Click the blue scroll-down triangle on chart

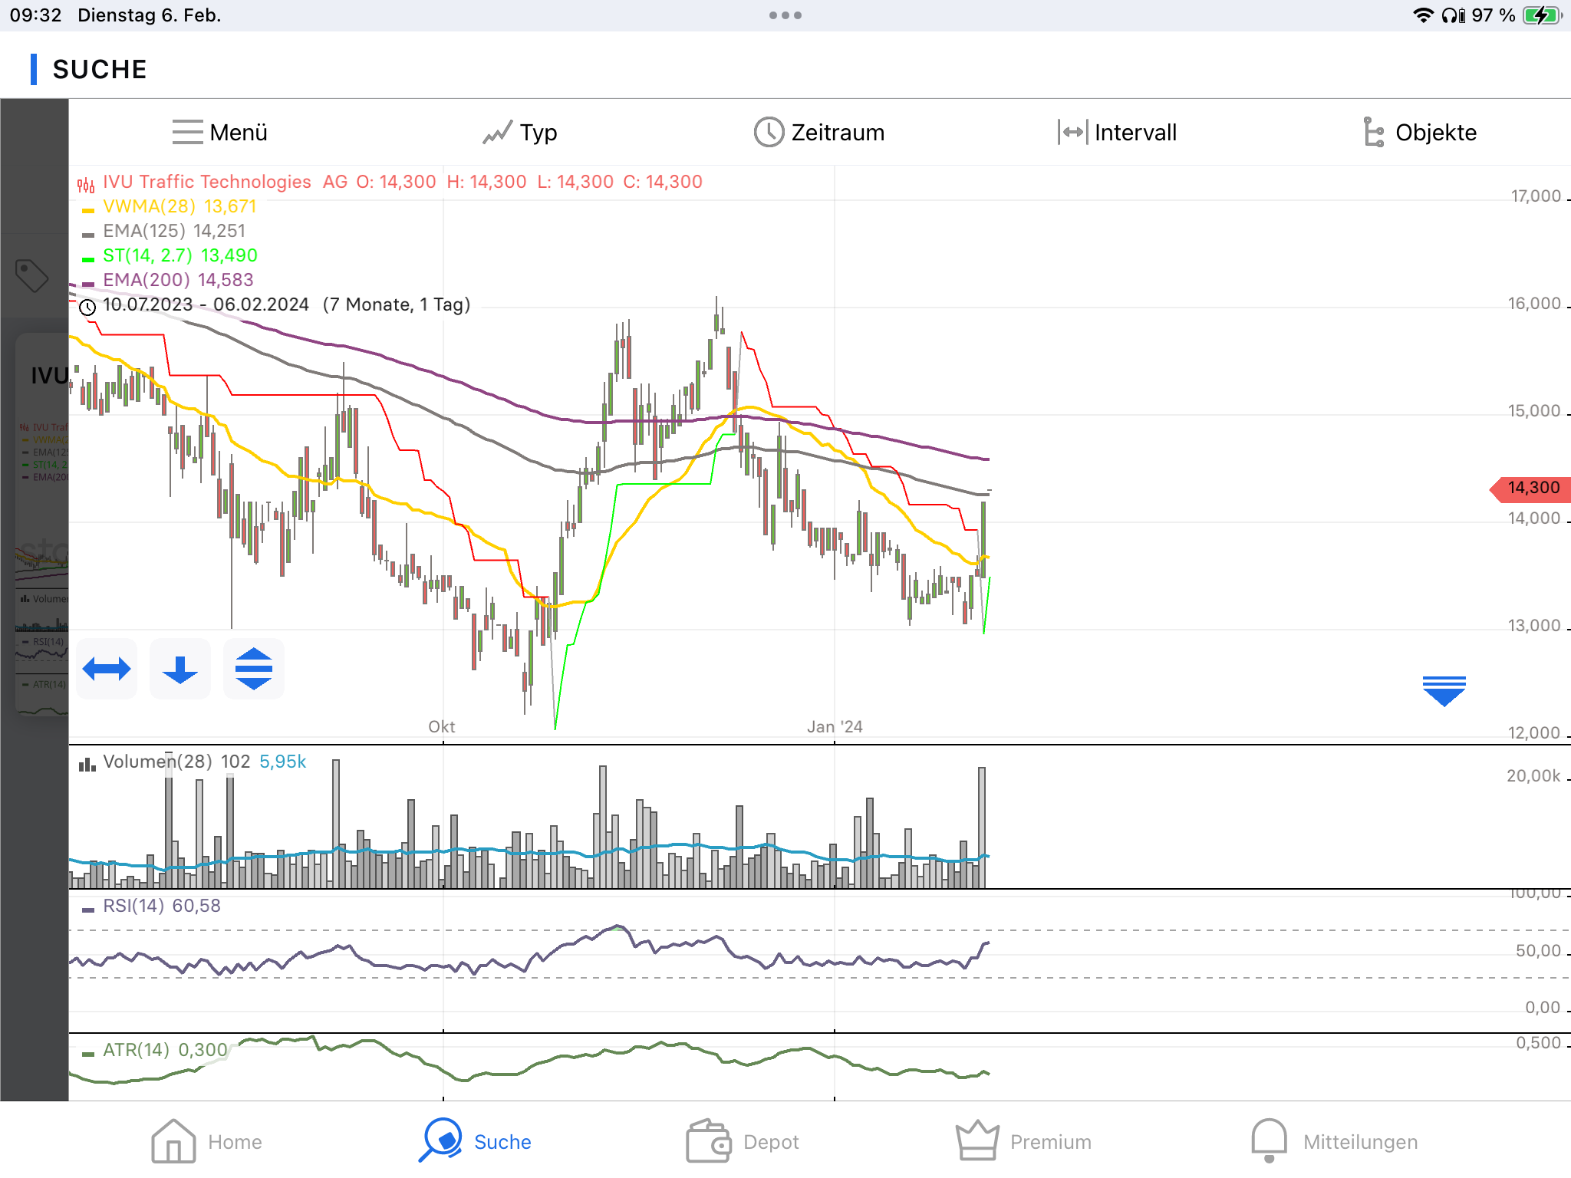(x=1444, y=690)
